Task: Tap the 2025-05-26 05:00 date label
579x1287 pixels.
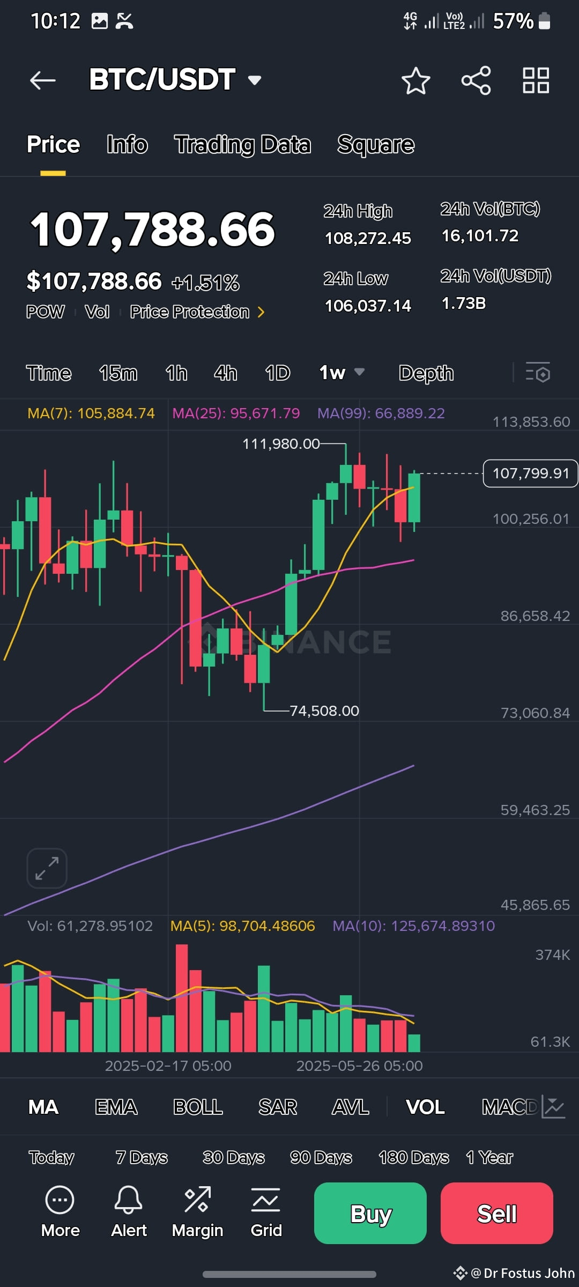Action: click(x=360, y=1066)
